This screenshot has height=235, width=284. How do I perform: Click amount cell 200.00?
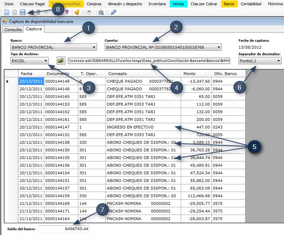(196, 120)
